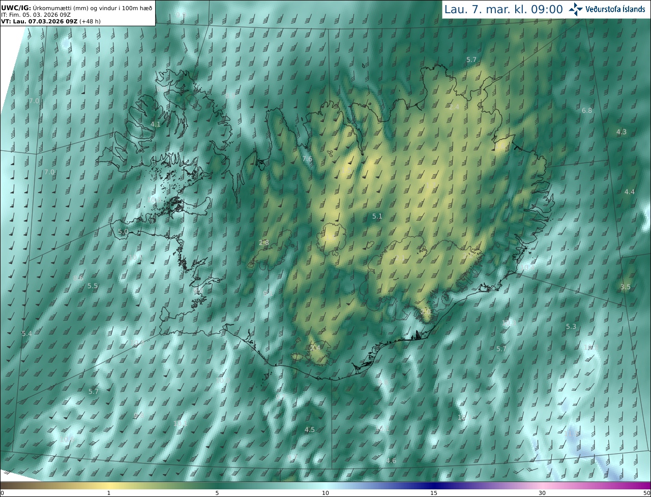Click the pink swatch at 30 on scale
The image size is (651, 497).
(x=542, y=486)
